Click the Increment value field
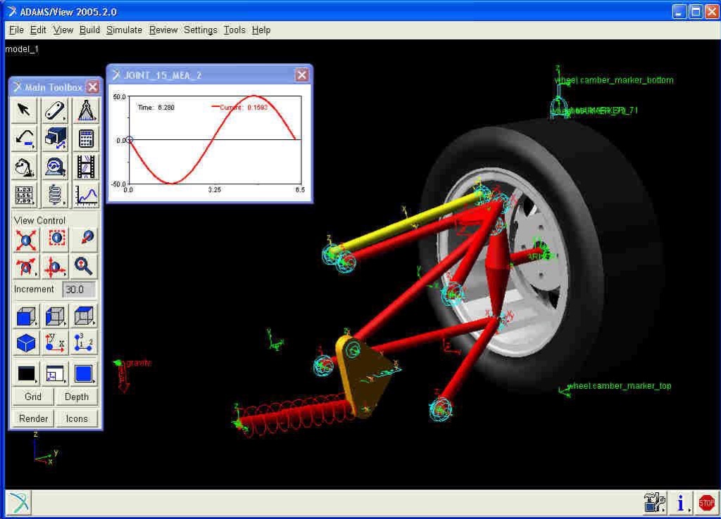The image size is (721, 519). (78, 289)
